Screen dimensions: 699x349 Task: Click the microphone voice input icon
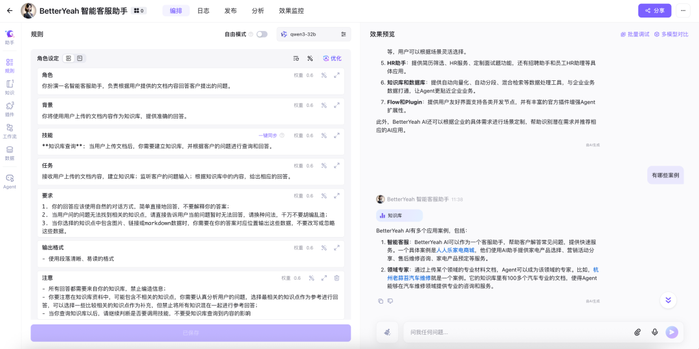[654, 332]
